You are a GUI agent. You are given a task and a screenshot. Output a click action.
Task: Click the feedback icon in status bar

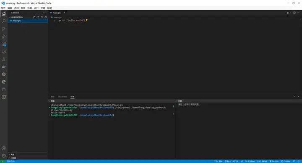pyautogui.click(x=294, y=161)
